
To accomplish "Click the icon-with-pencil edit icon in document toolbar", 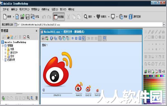I will 51,38.
